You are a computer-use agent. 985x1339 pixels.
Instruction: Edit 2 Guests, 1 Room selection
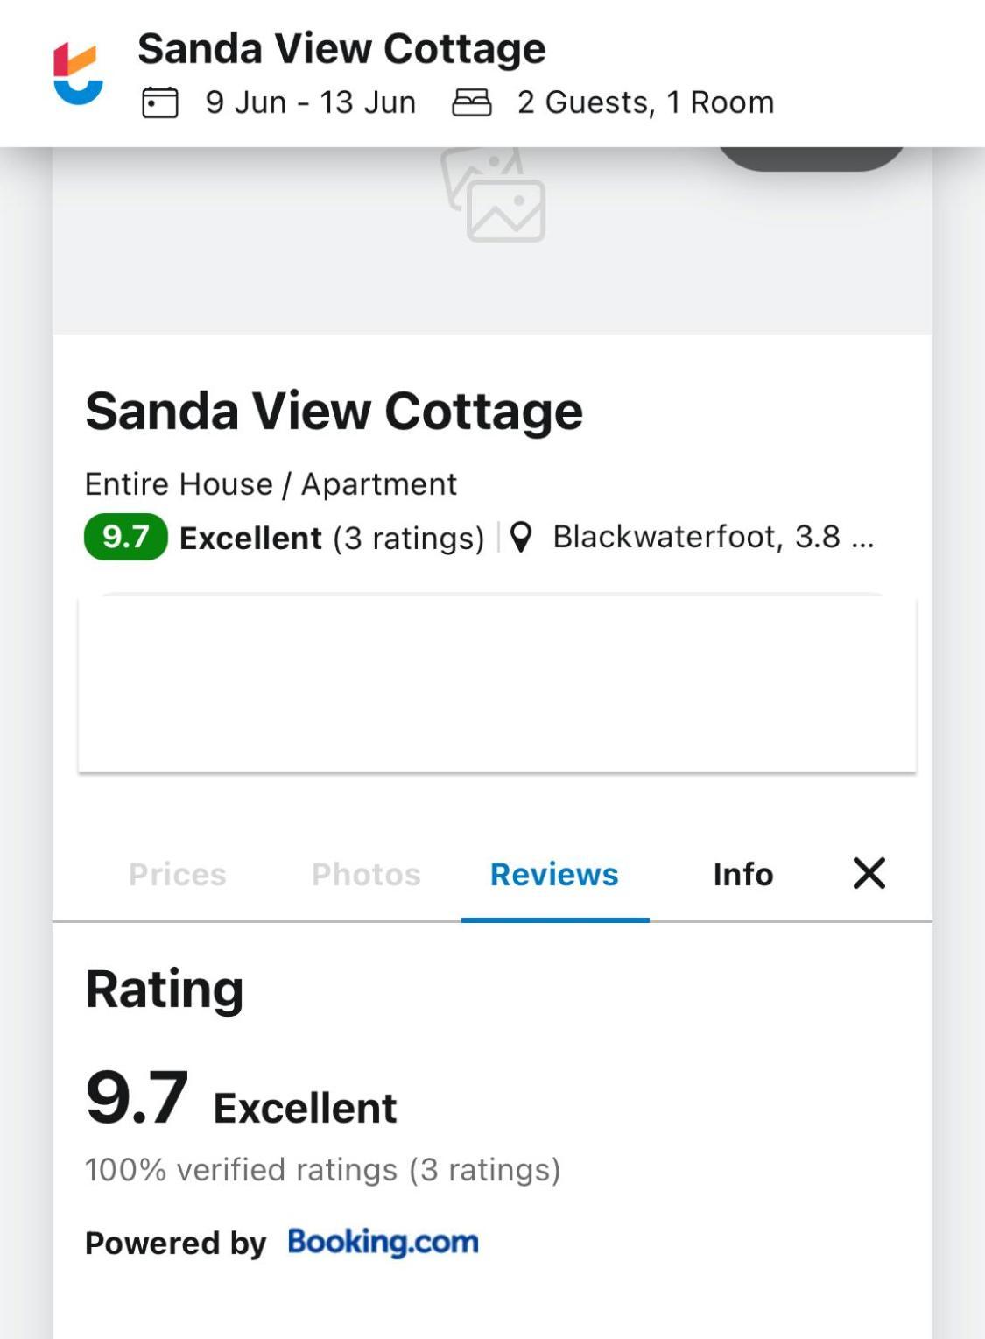[645, 102]
